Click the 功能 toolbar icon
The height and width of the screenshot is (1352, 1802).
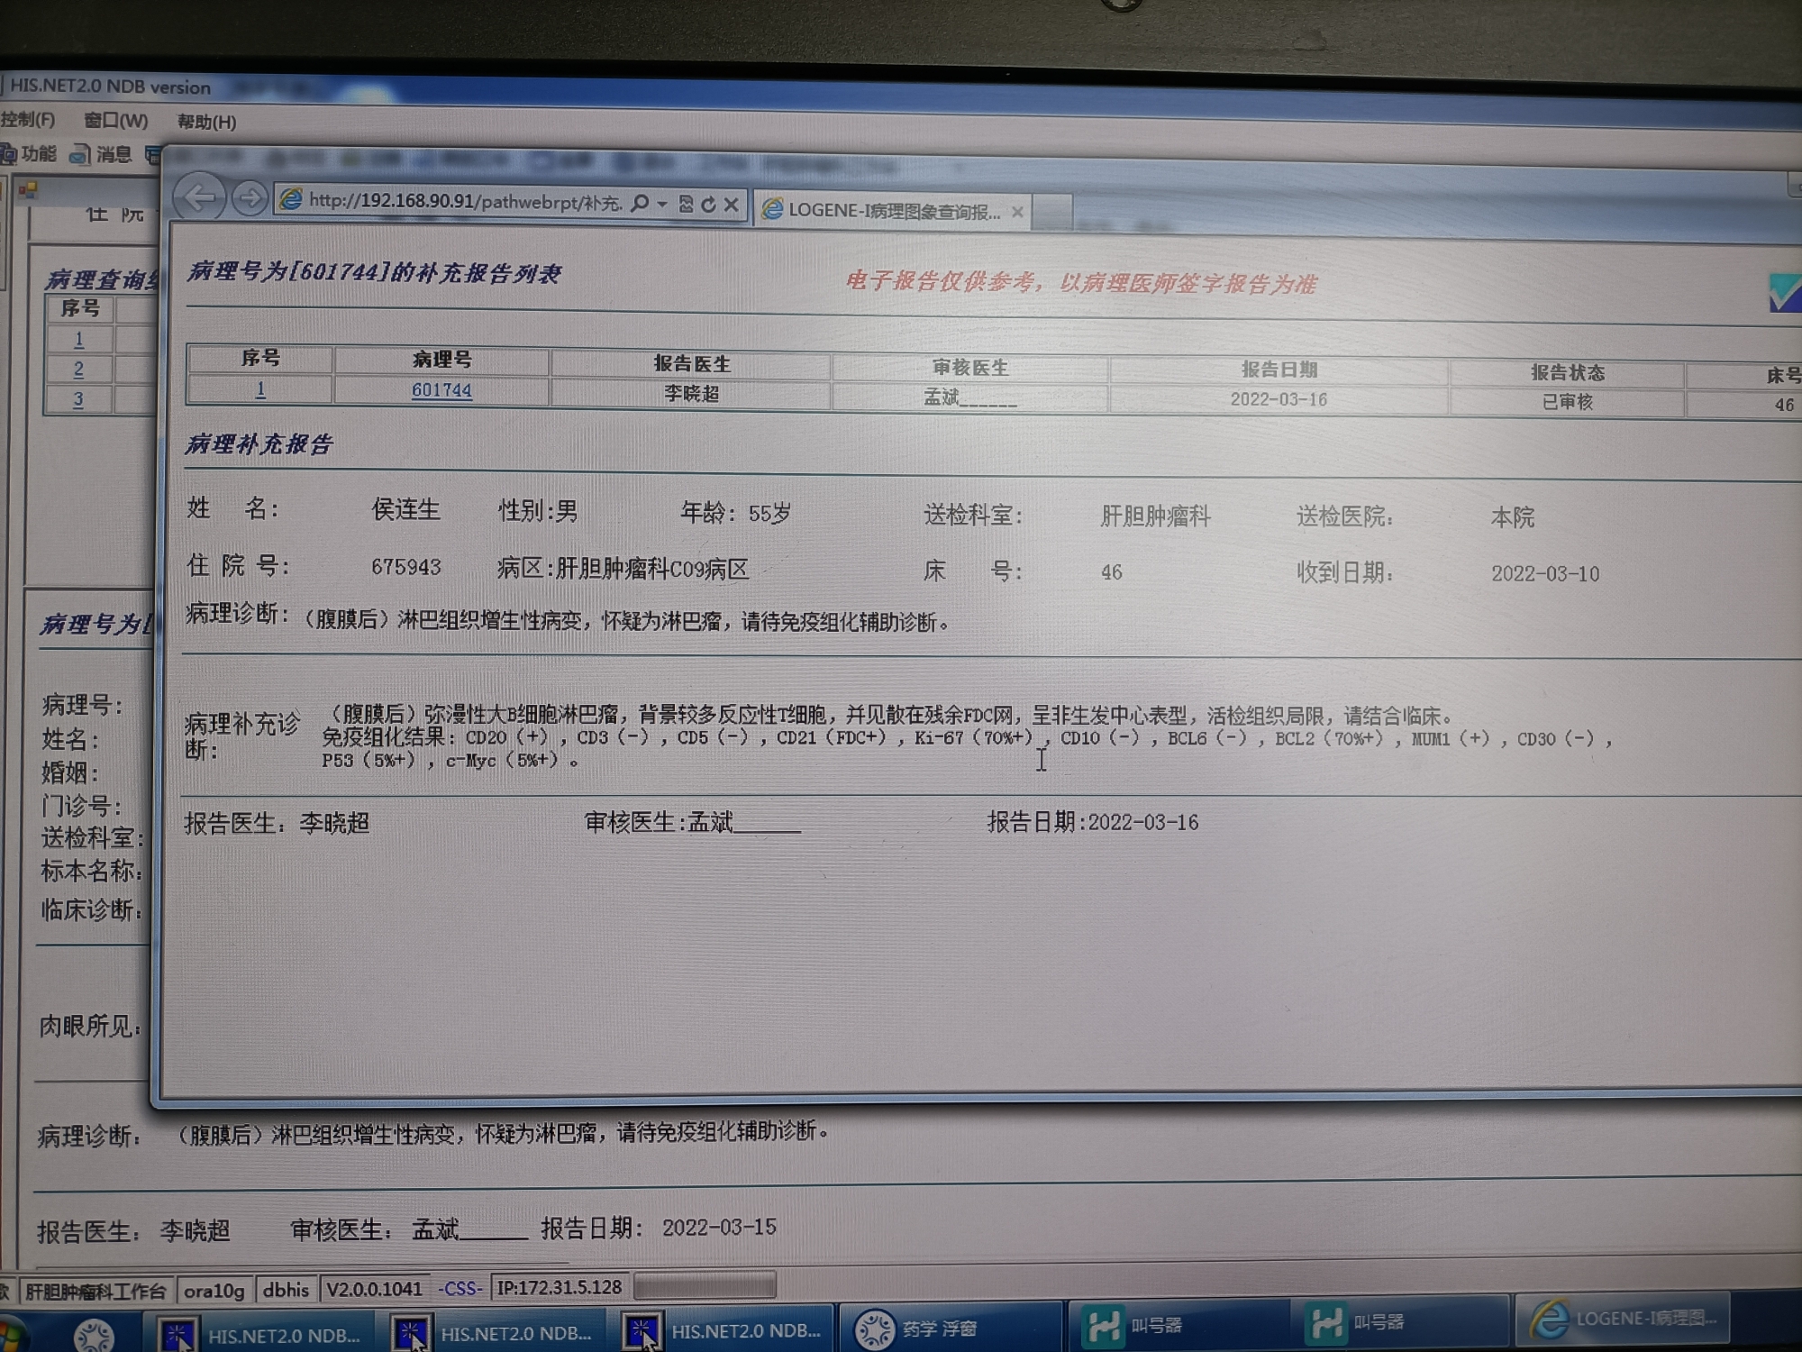(29, 154)
